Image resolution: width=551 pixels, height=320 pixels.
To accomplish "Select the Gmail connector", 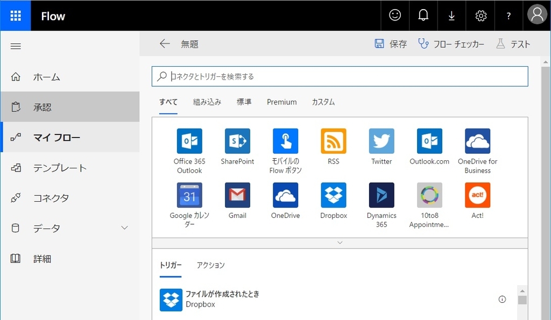I will point(237,201).
